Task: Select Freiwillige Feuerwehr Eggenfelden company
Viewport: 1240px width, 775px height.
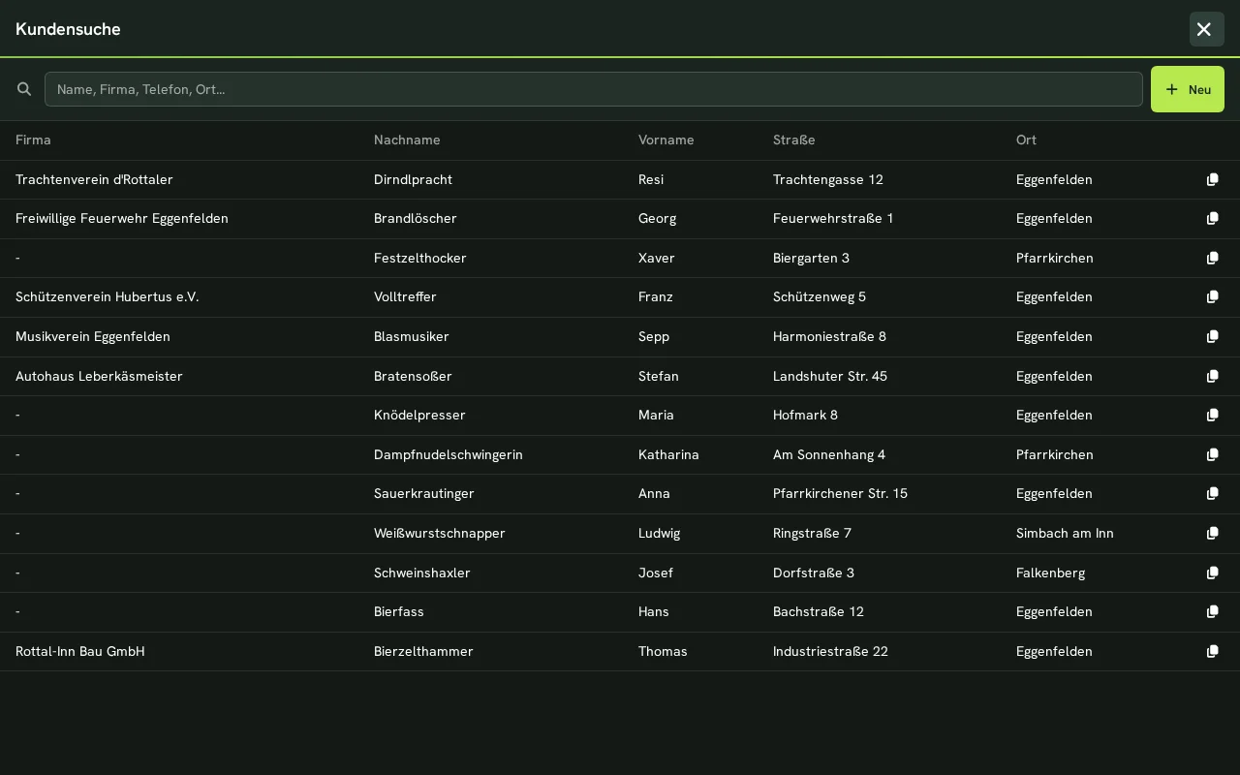Action: pos(122,218)
